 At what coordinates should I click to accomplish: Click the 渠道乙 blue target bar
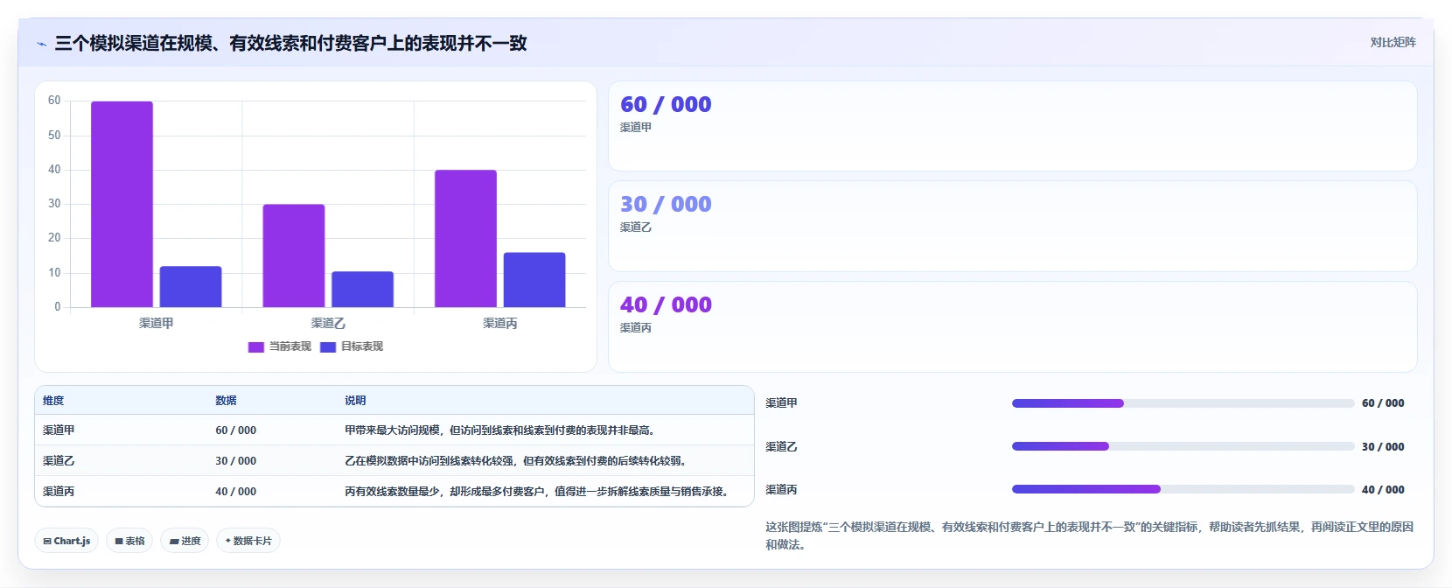coord(362,290)
